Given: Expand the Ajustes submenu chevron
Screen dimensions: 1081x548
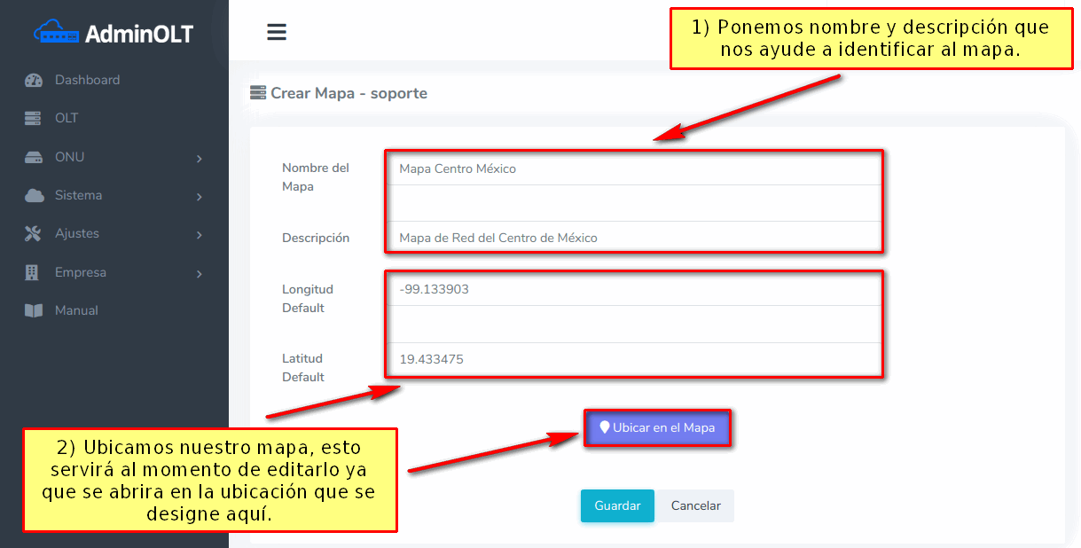Looking at the screenshot, I should (x=200, y=235).
